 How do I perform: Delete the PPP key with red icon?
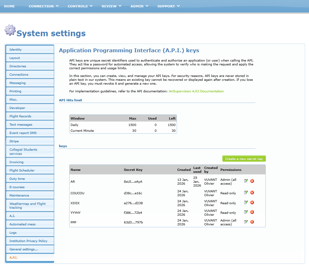(252, 222)
